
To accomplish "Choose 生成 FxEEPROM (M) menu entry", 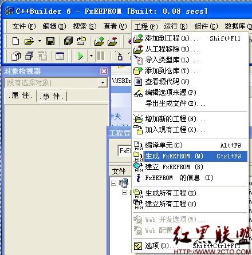I will [x=190, y=156].
